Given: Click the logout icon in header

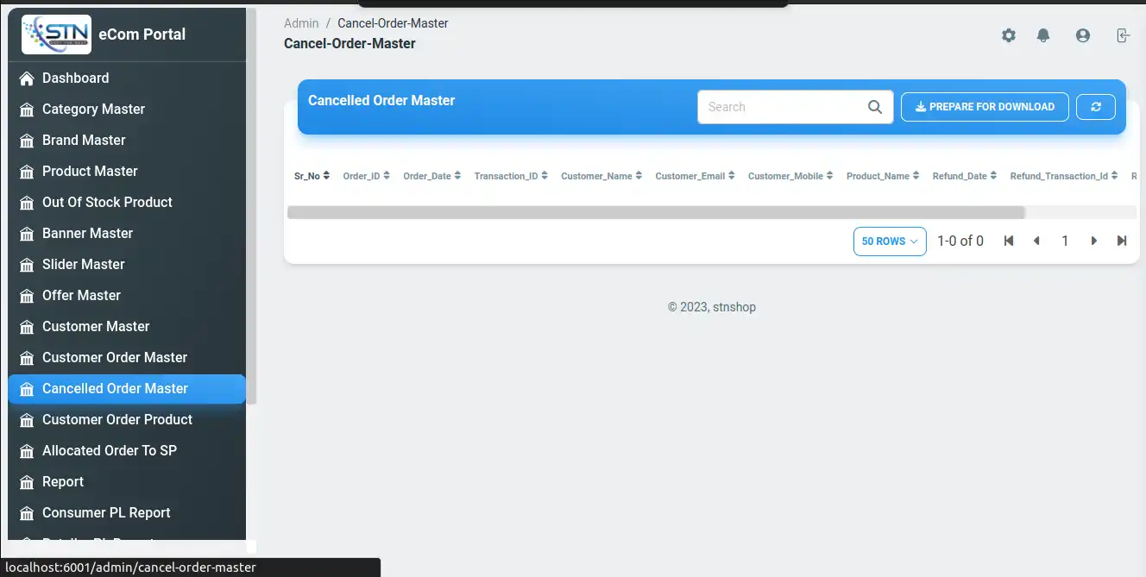Looking at the screenshot, I should [x=1122, y=35].
